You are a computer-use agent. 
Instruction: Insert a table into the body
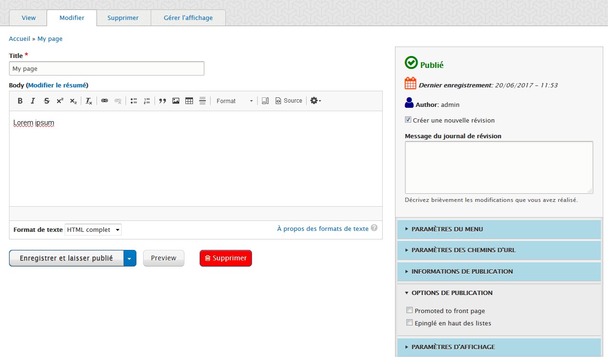189,101
